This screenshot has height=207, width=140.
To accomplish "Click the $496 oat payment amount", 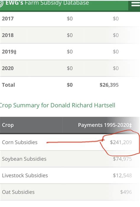I will (126, 192).
